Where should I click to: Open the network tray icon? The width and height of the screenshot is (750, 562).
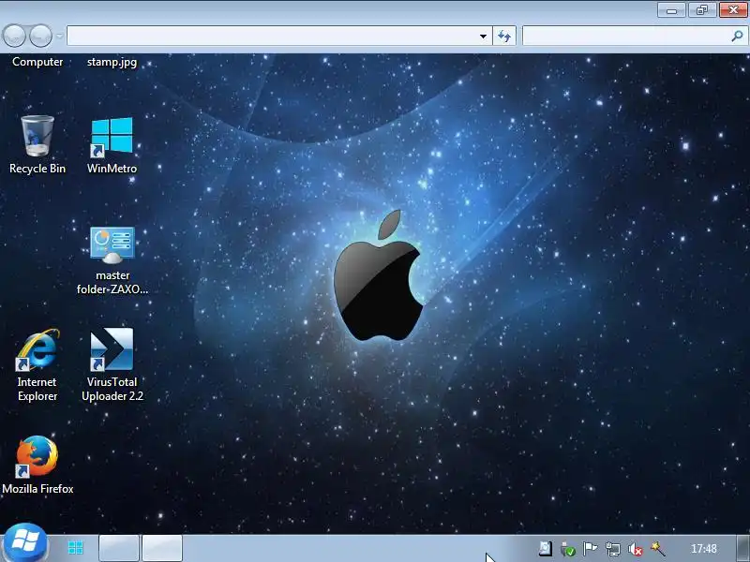[613, 549]
